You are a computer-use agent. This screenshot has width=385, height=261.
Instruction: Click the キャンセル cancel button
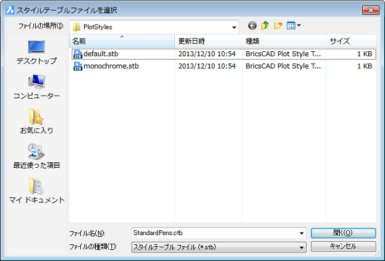[x=343, y=246]
